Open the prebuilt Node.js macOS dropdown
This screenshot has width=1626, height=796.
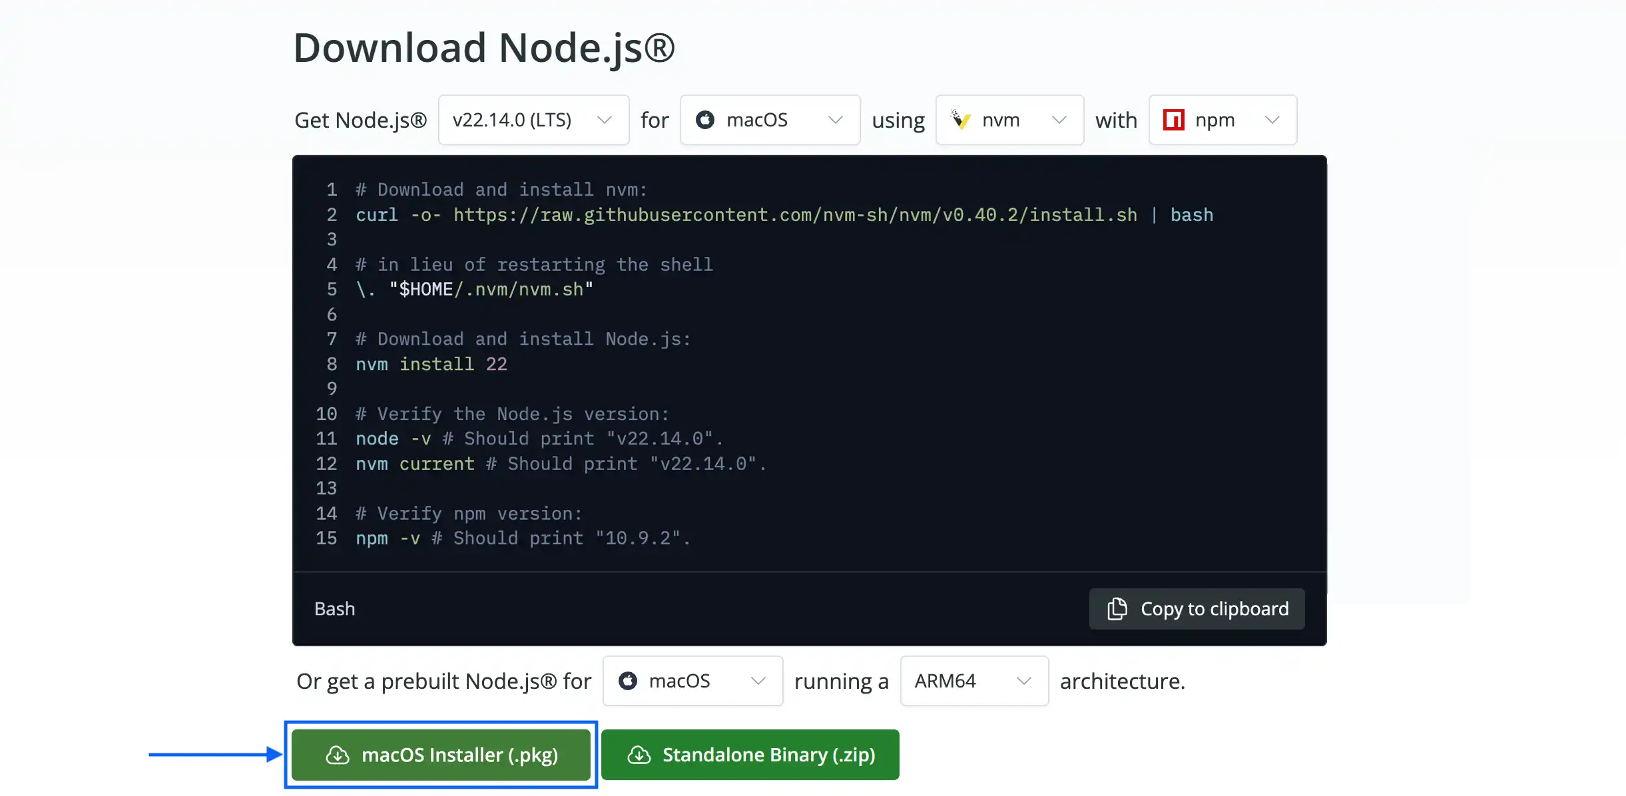(x=692, y=681)
